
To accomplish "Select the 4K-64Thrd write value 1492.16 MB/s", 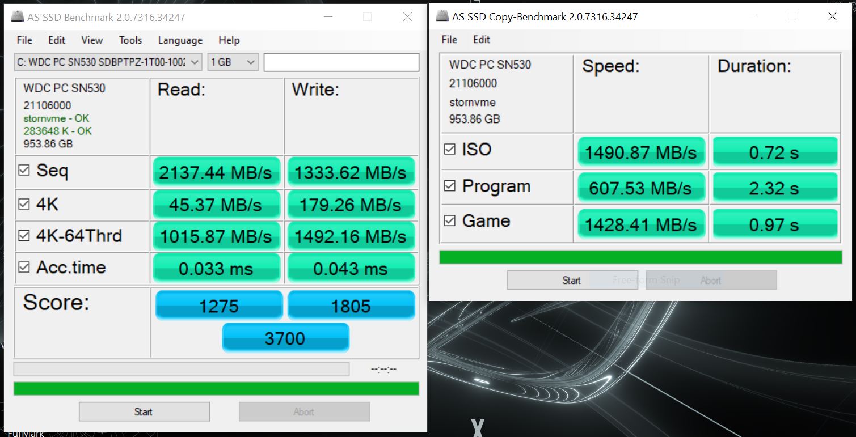I will tap(351, 236).
